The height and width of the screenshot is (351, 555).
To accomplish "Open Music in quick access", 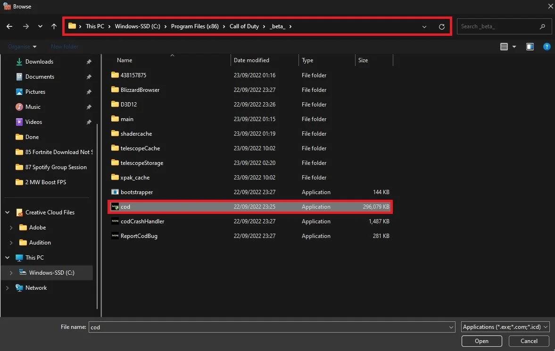I will 33,107.
